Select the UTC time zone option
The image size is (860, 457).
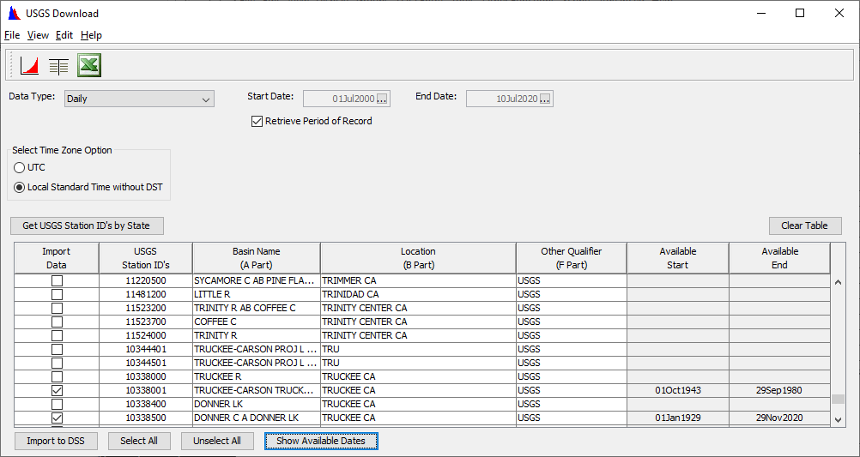[19, 168]
